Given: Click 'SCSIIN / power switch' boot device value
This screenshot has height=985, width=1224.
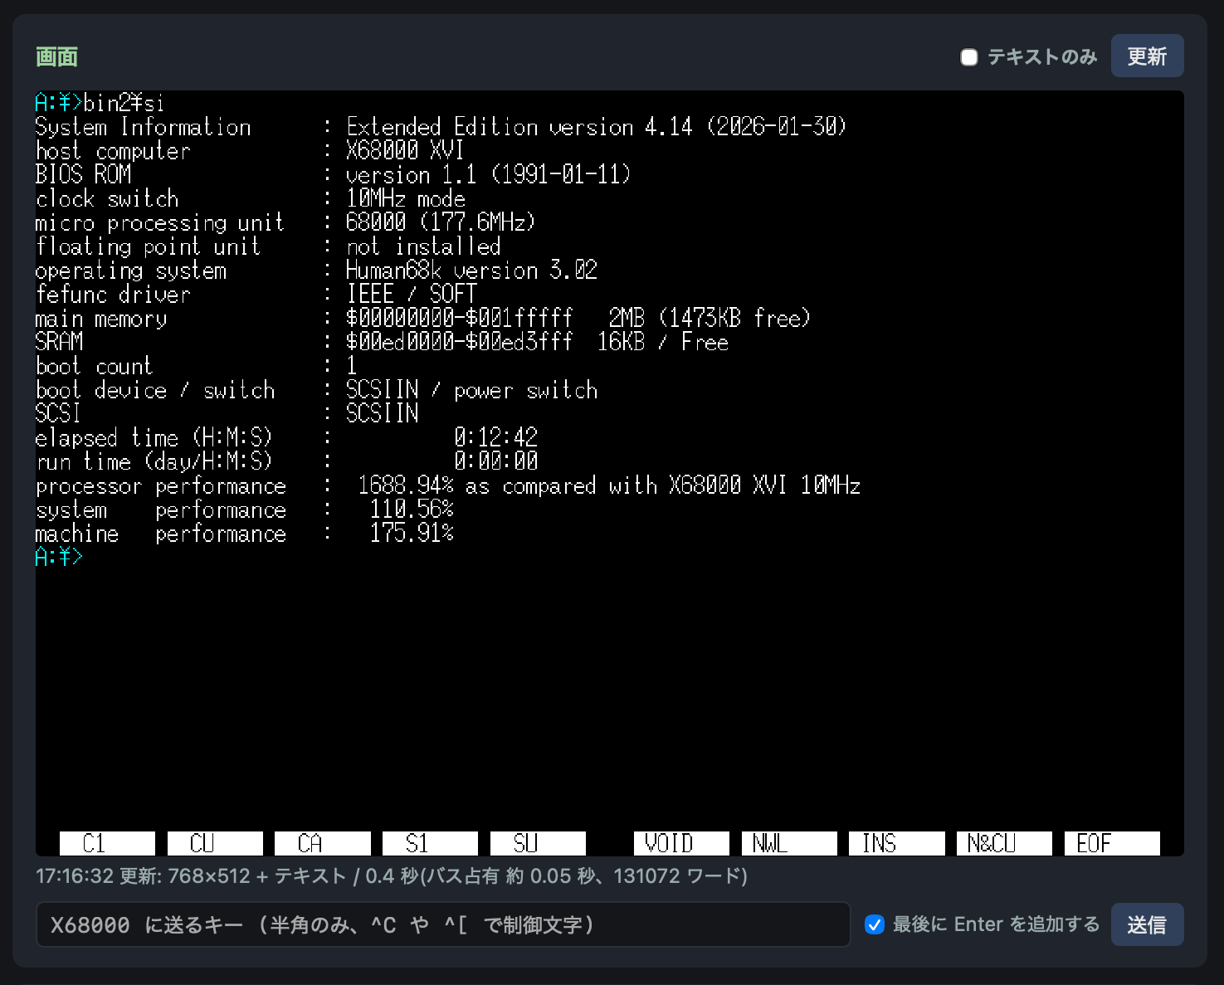Looking at the screenshot, I should tap(471, 390).
